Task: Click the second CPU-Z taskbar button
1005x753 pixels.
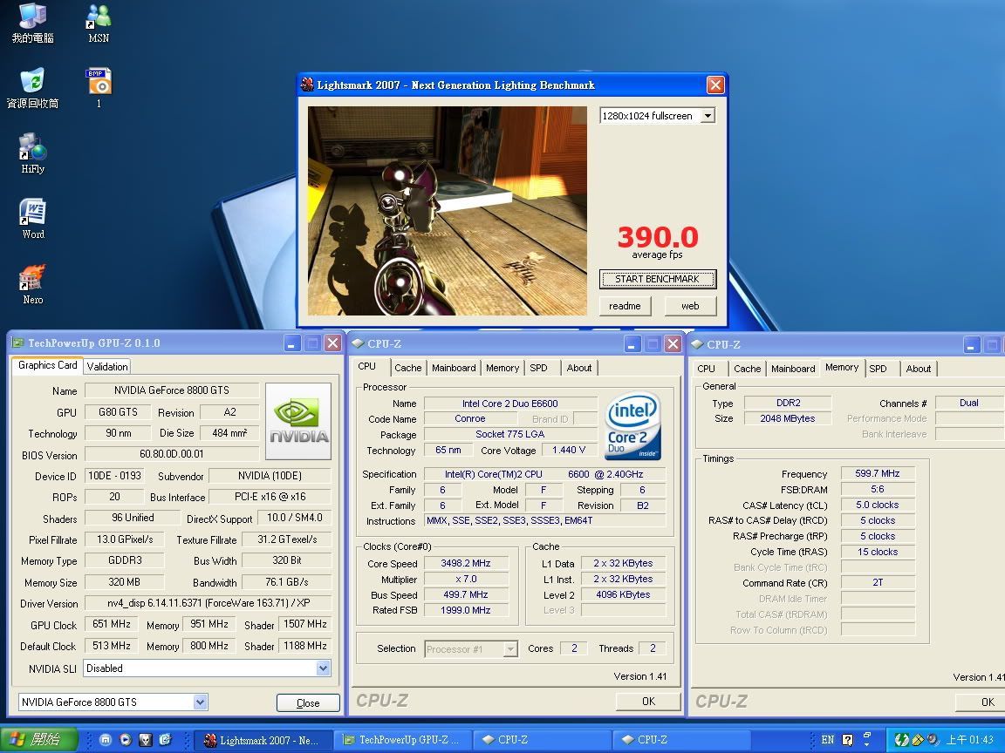Action: [x=680, y=740]
